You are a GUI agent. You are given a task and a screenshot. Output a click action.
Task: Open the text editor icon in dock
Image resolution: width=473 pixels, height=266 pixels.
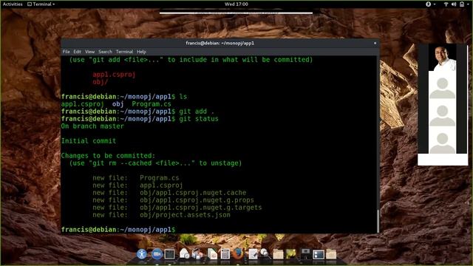click(x=253, y=254)
